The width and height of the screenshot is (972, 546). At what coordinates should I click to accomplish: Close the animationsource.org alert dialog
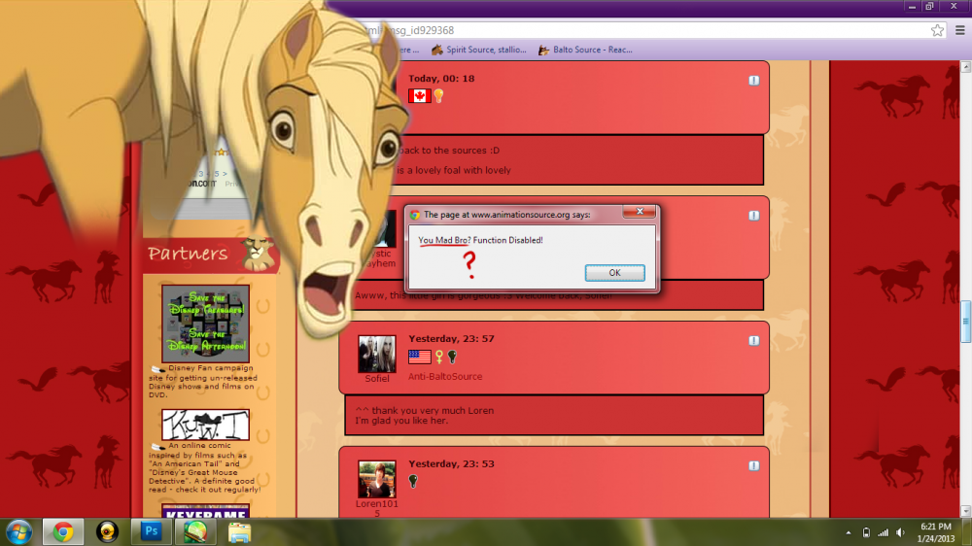point(640,212)
